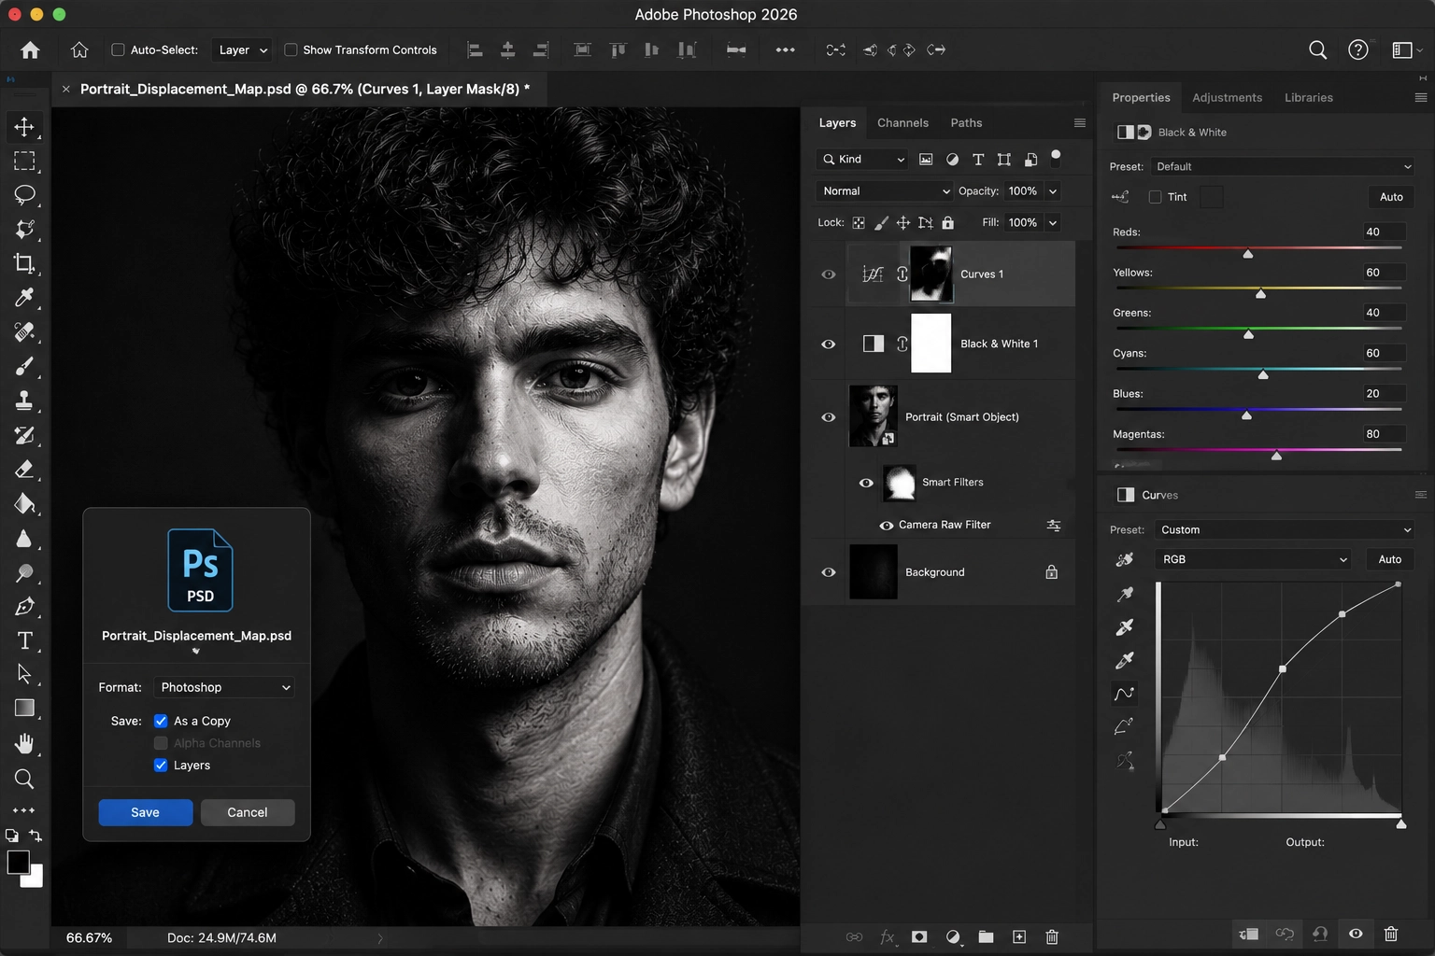Switch to the Paths tab
Viewport: 1435px width, 956px height.
click(966, 122)
